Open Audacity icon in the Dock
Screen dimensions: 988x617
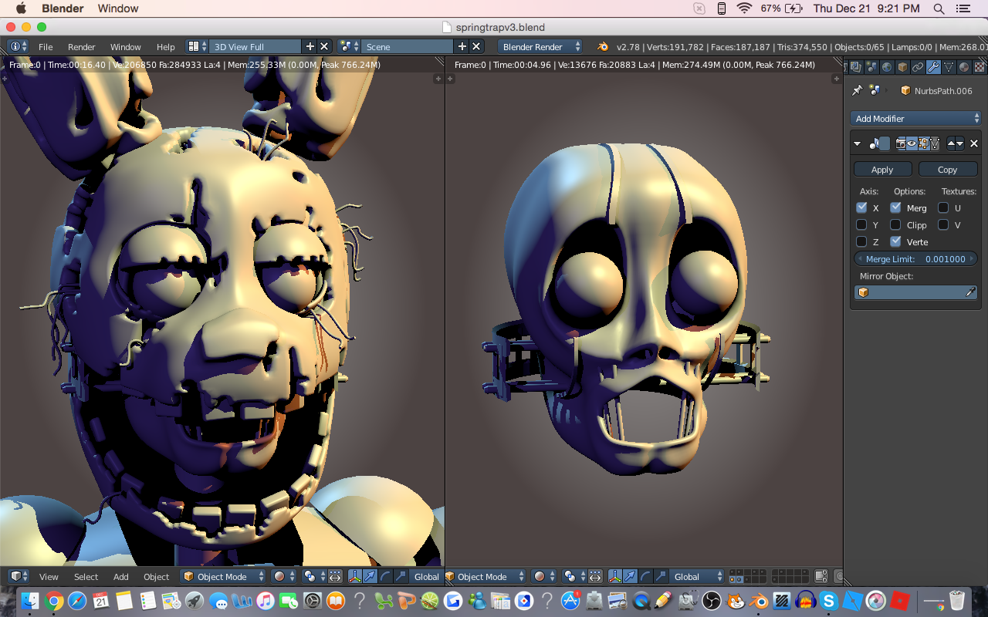805,600
